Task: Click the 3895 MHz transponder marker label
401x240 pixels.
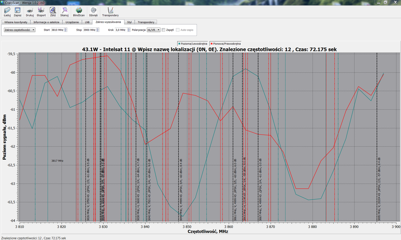Action: tap(379, 189)
